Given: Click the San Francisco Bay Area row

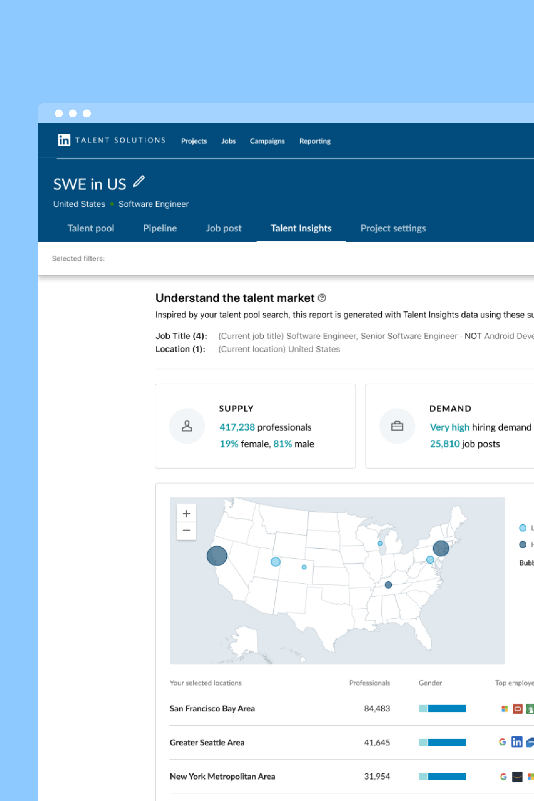Looking at the screenshot, I should click(x=212, y=708).
